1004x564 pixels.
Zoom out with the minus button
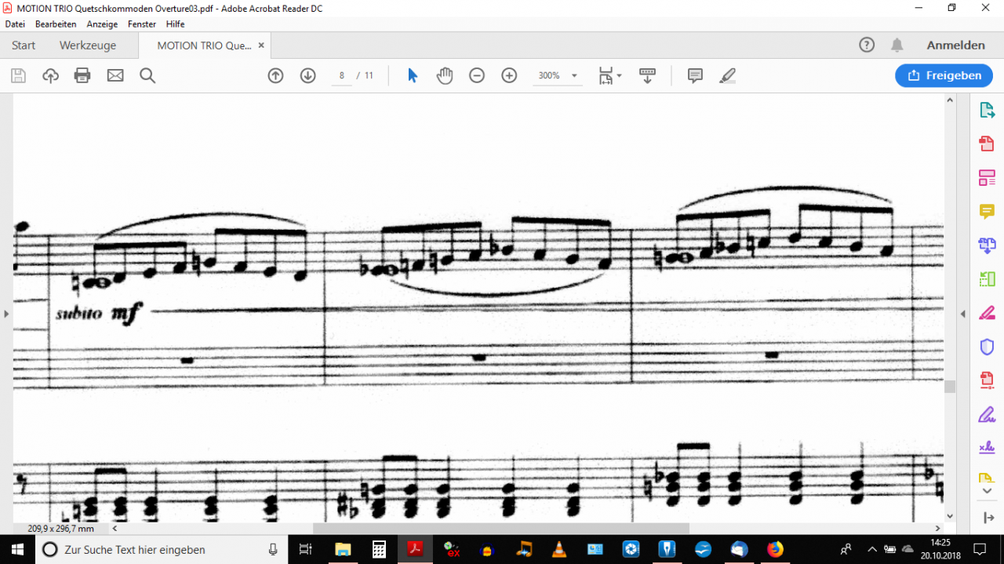point(477,75)
